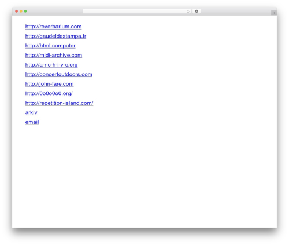Go to concertoutdoors.com link
The height and width of the screenshot is (245, 289).
pyautogui.click(x=59, y=74)
